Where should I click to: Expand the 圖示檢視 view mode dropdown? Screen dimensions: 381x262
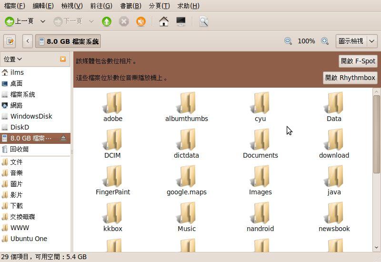372,41
